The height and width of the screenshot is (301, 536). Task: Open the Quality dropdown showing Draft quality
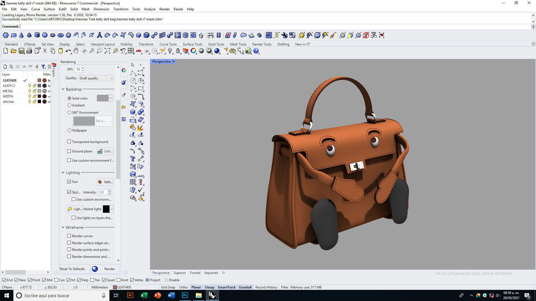tap(96, 78)
